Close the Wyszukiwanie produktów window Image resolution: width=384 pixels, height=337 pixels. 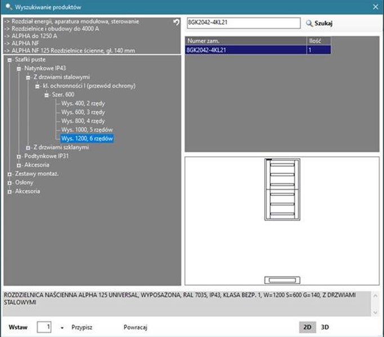376,7
